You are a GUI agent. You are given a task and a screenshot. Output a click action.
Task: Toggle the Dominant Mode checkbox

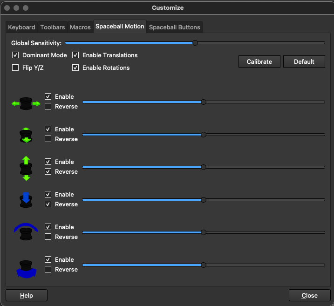(x=15, y=55)
